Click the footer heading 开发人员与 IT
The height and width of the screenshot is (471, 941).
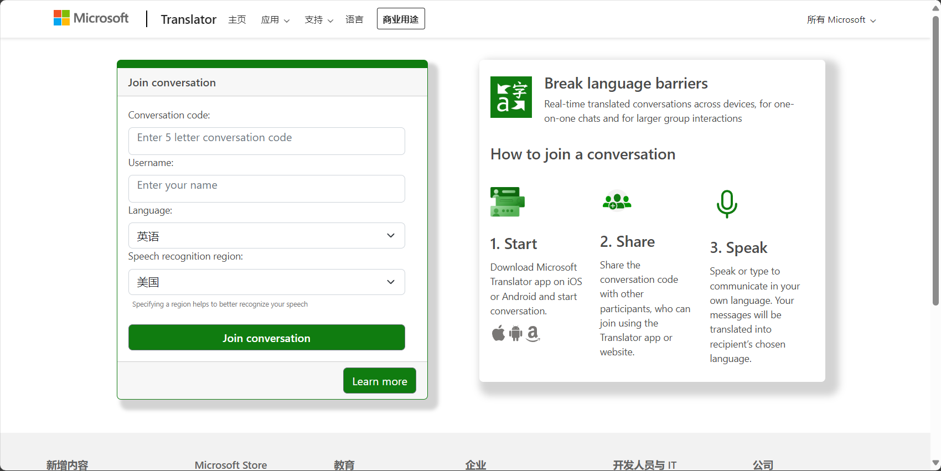pyautogui.click(x=645, y=465)
